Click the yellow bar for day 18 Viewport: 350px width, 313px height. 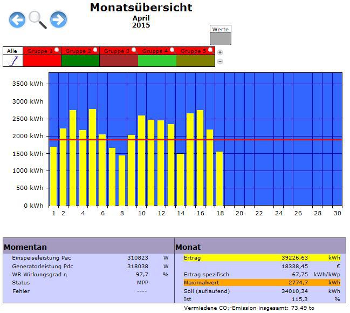coord(219,179)
